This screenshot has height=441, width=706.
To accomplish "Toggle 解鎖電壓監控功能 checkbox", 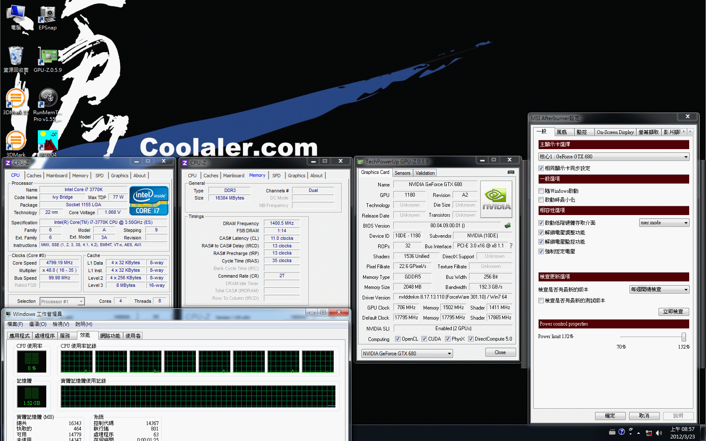I will (x=541, y=242).
